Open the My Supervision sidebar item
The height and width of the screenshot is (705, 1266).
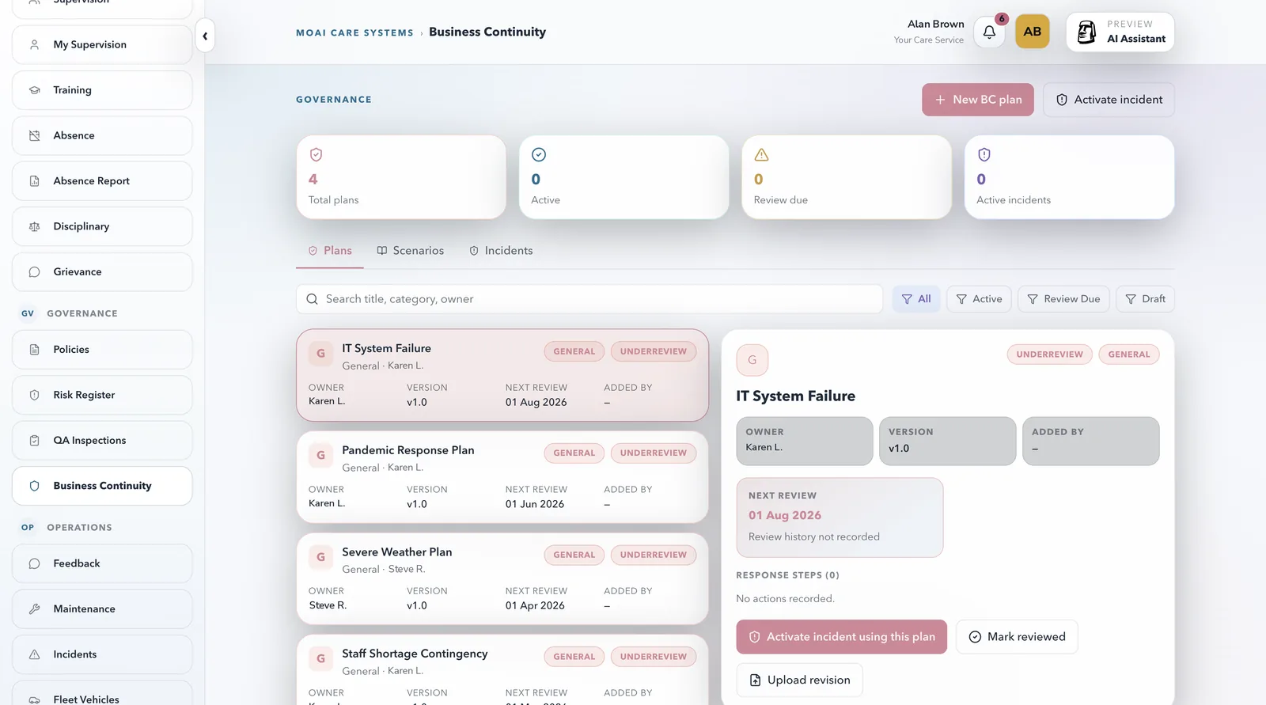coord(102,45)
